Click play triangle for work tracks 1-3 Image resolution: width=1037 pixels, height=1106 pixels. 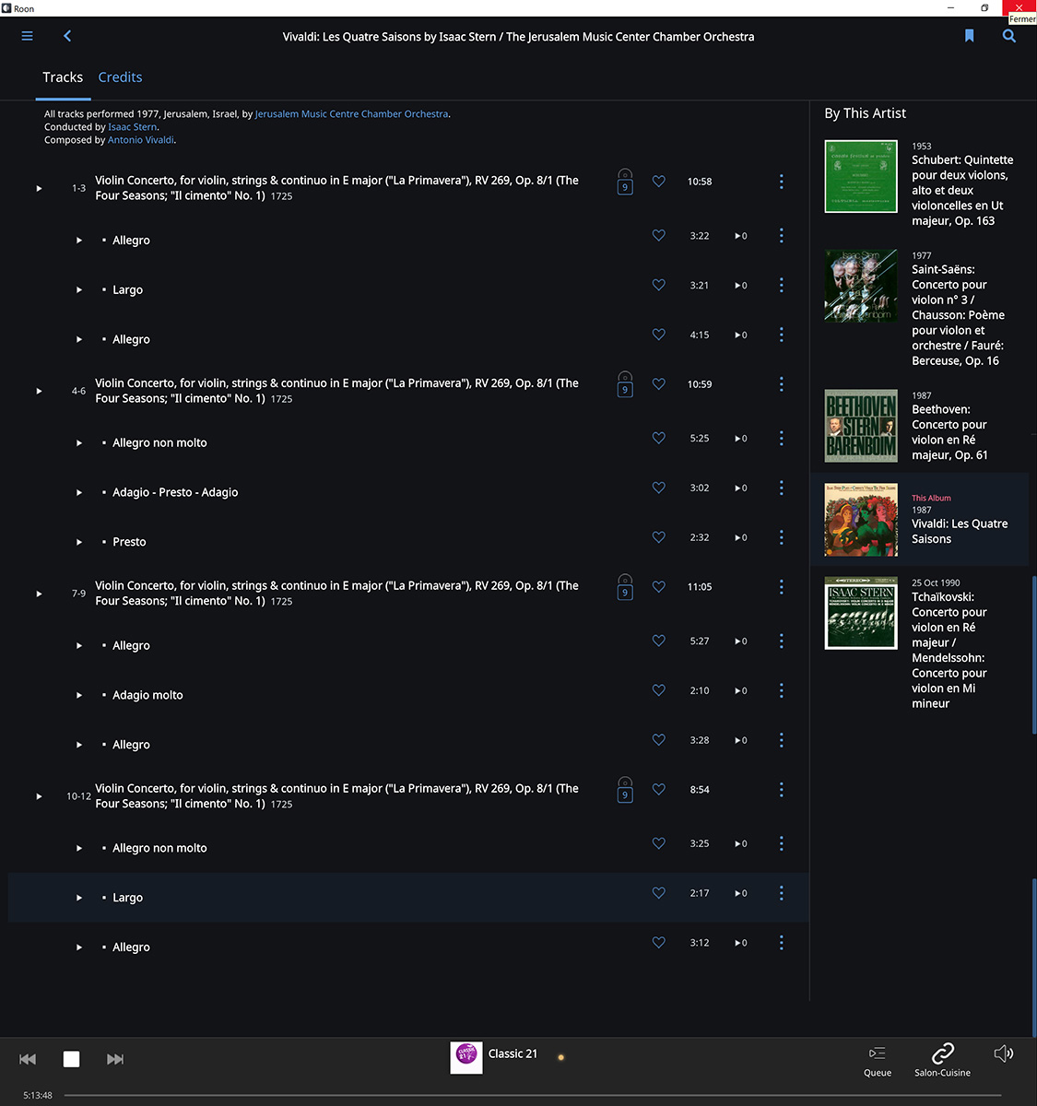39,188
